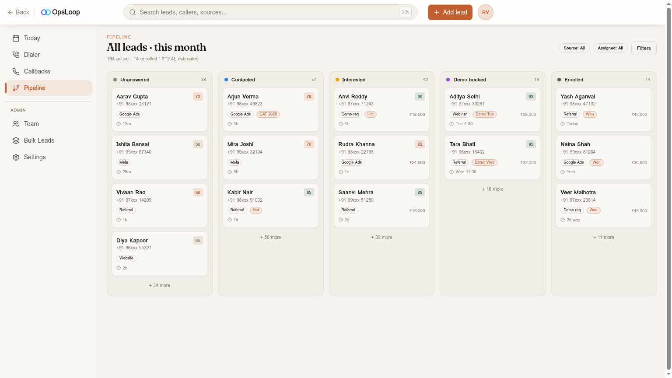Click the page vertical scrollbar
The width and height of the screenshot is (672, 378).
pyautogui.click(x=668, y=189)
